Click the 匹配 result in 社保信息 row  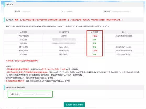tap(95, 54)
